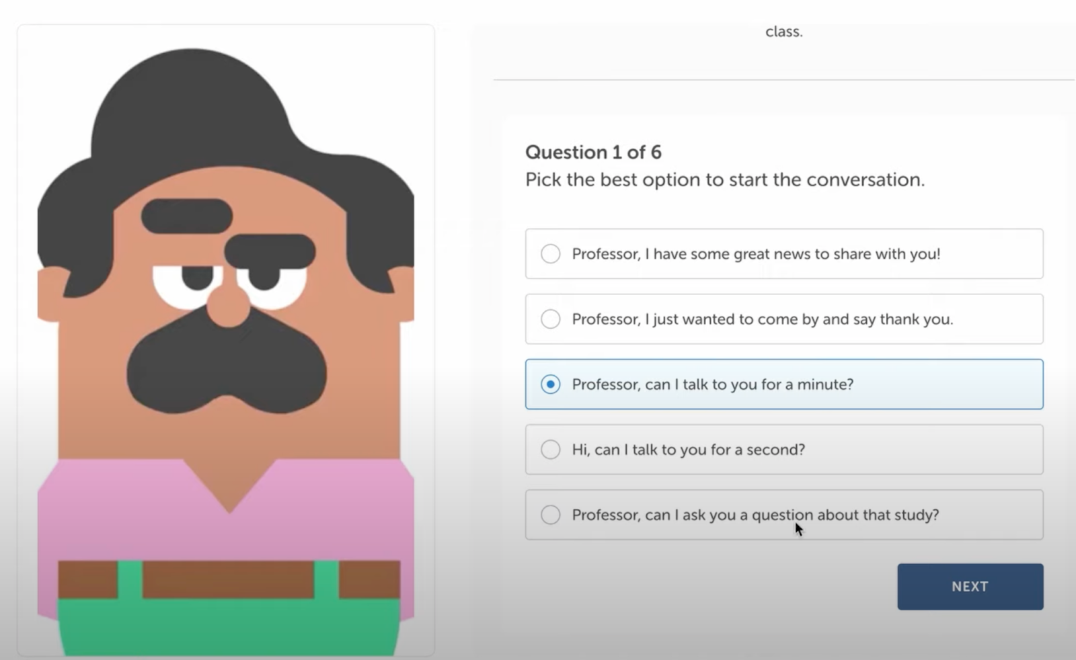Image resolution: width=1076 pixels, height=660 pixels.
Task: Select the radio button for 'great news' option
Action: click(x=550, y=254)
